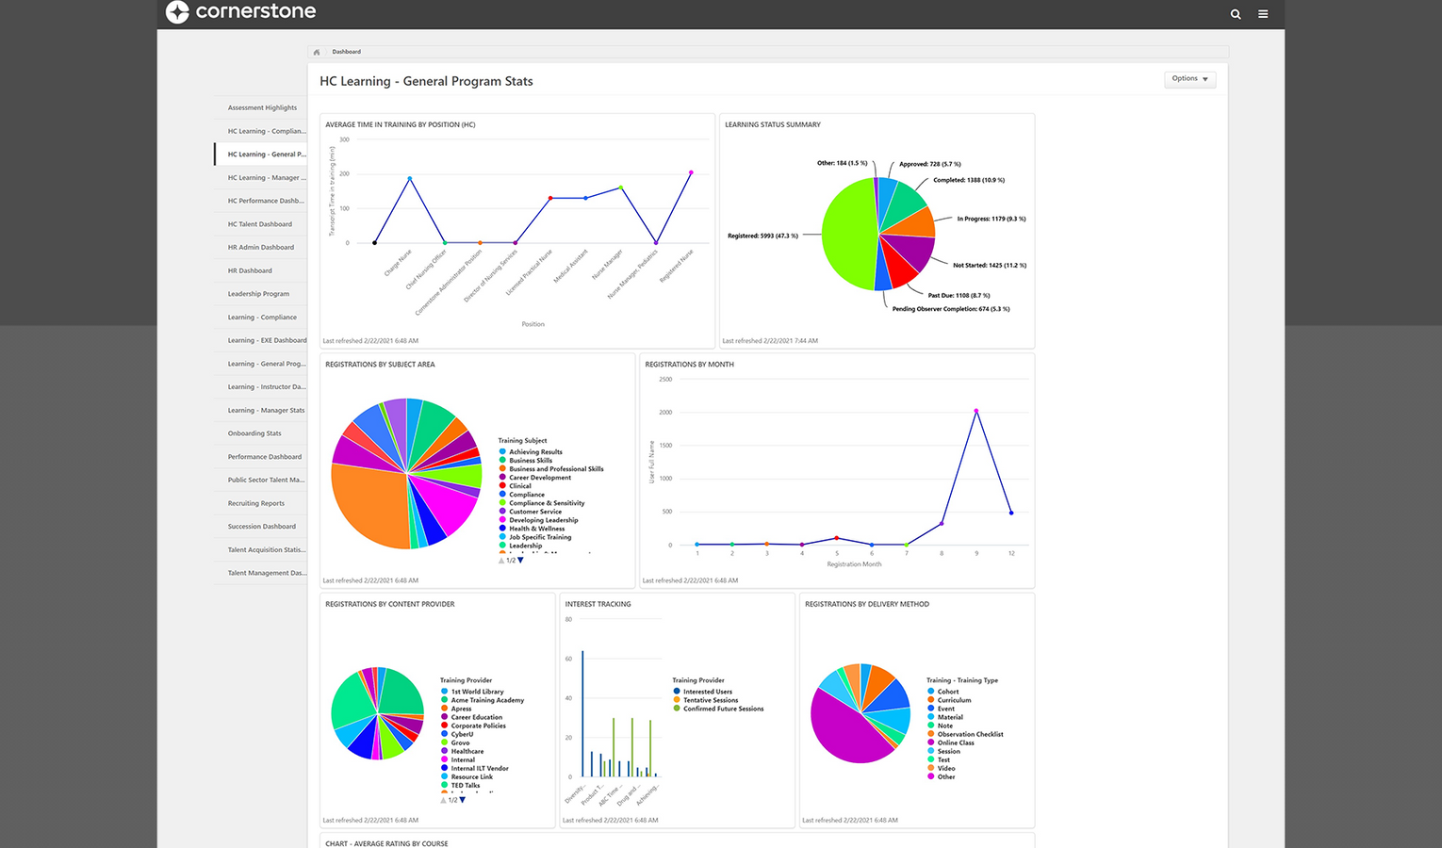Open HR Dashboard in sidebar
1442x848 pixels.
click(250, 270)
